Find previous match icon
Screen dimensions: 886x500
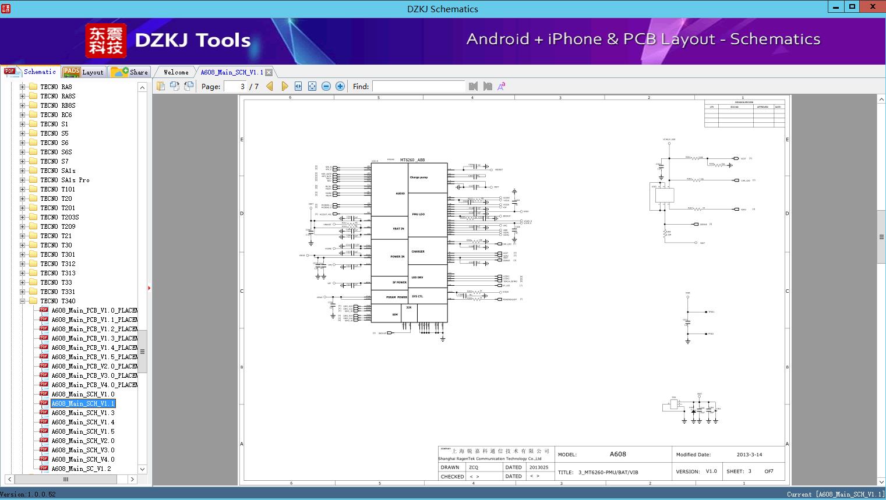click(x=473, y=86)
